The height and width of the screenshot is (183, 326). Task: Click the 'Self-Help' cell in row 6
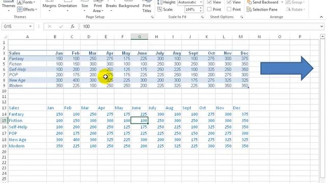point(27,69)
